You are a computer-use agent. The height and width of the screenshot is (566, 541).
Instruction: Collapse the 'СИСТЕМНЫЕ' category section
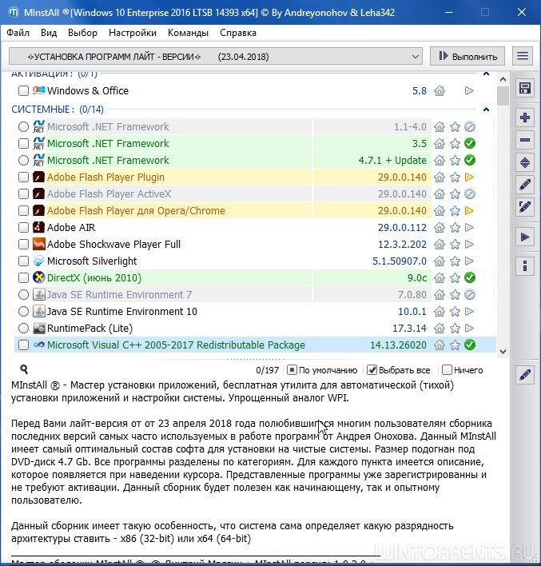(x=487, y=110)
